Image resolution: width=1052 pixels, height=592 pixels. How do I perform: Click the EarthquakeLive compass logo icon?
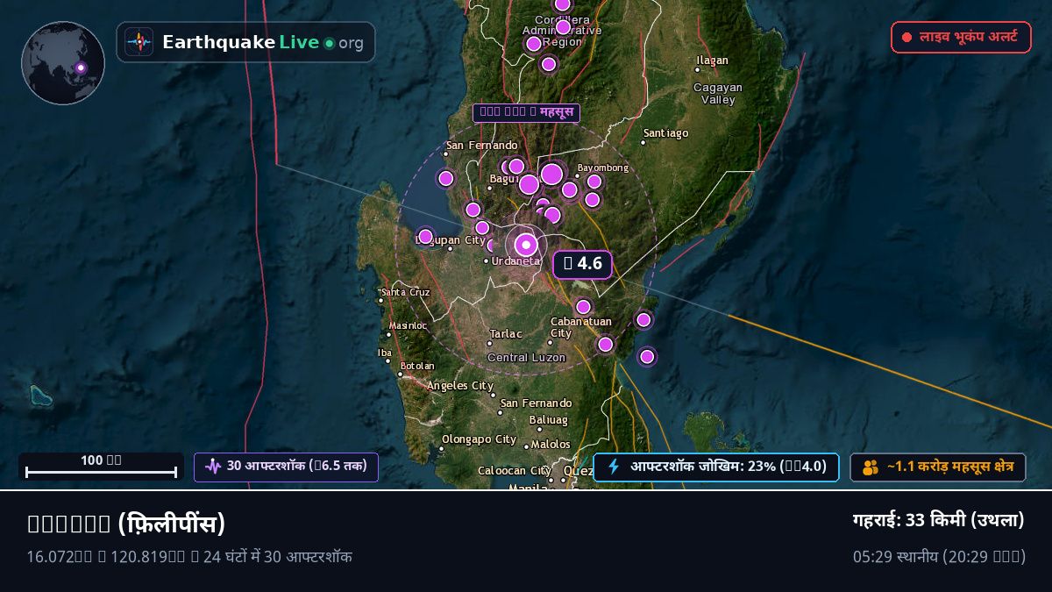click(x=139, y=42)
